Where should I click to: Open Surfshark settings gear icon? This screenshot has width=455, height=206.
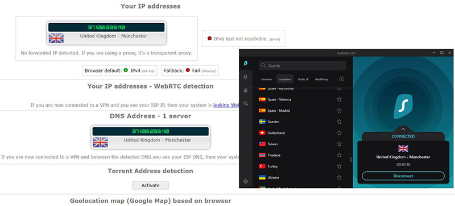(x=246, y=182)
